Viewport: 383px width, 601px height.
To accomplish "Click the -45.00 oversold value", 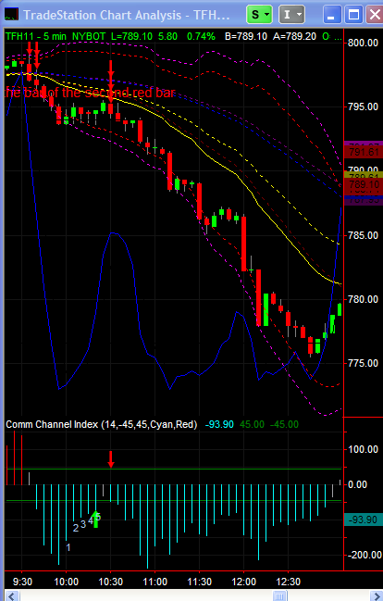I will 284,425.
